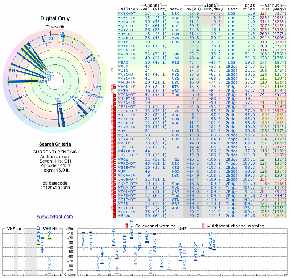Click CHWI-DT callsign in the table
The image size is (290, 278).
[x=127, y=147]
